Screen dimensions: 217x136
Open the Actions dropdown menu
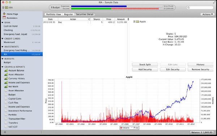tap(208, 14)
